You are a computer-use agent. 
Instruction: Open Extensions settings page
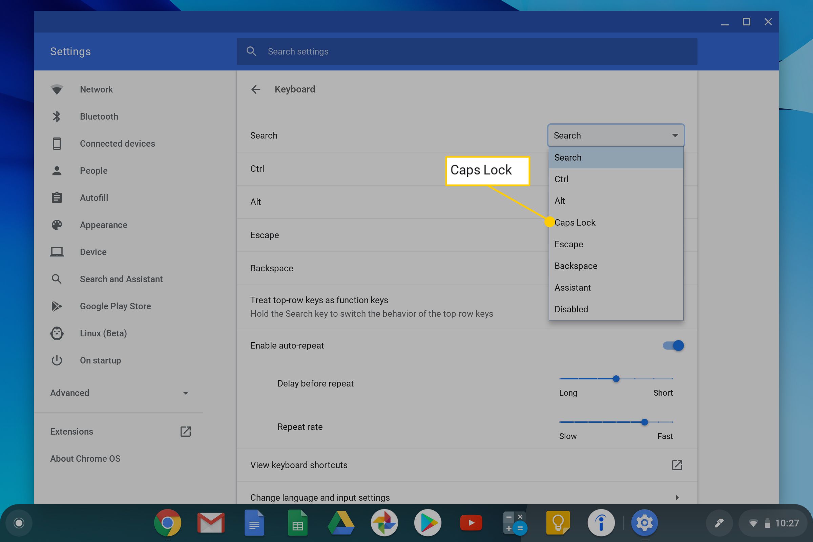72,431
